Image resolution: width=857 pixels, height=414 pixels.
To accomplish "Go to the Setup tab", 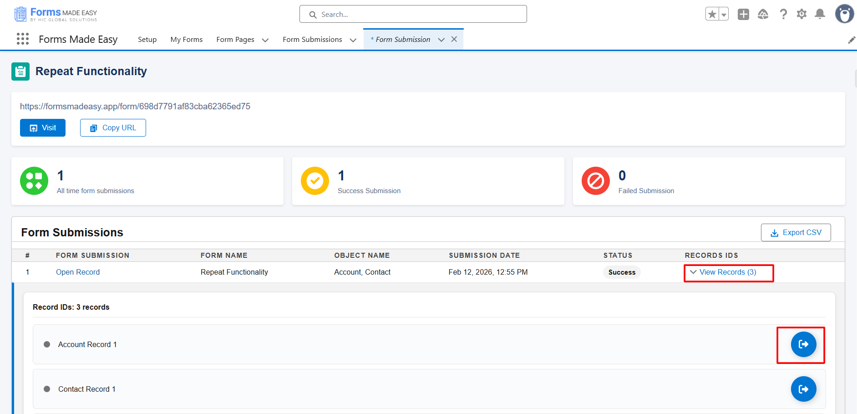I will (x=147, y=40).
